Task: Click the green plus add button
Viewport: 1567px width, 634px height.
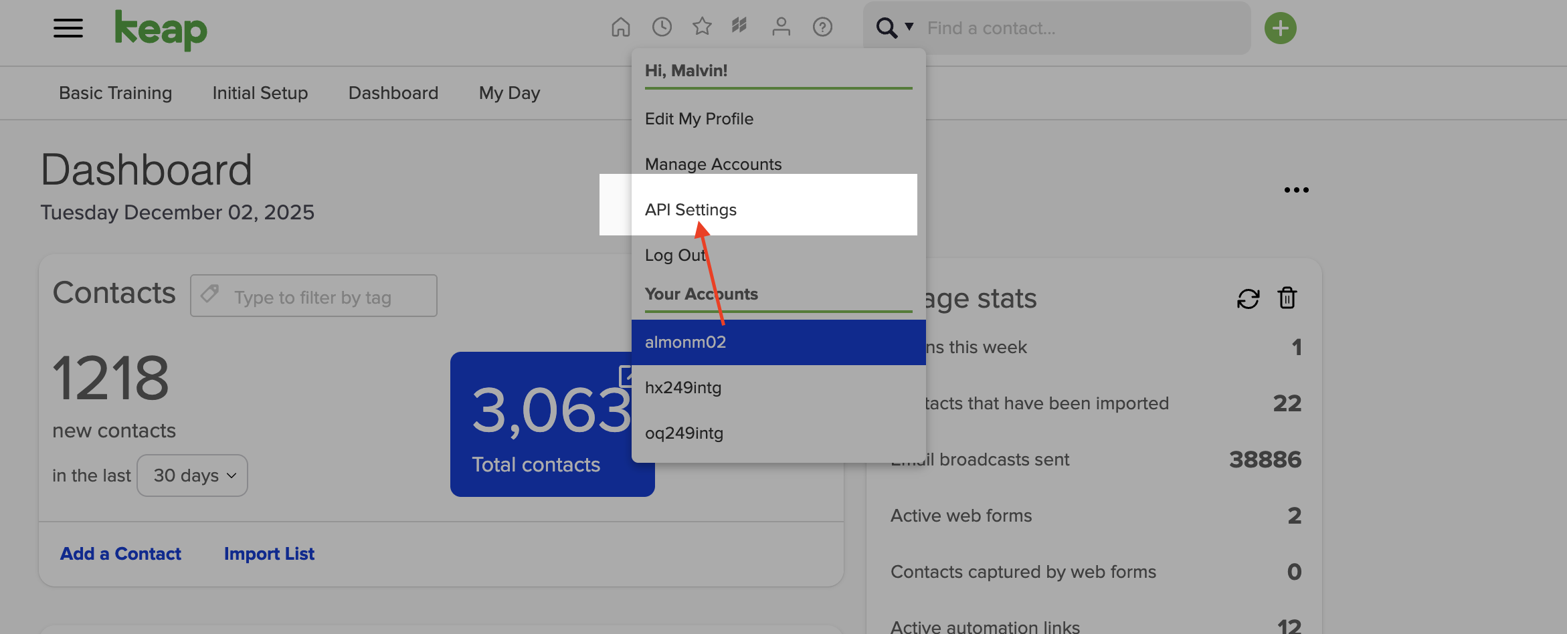Action: pyautogui.click(x=1281, y=27)
